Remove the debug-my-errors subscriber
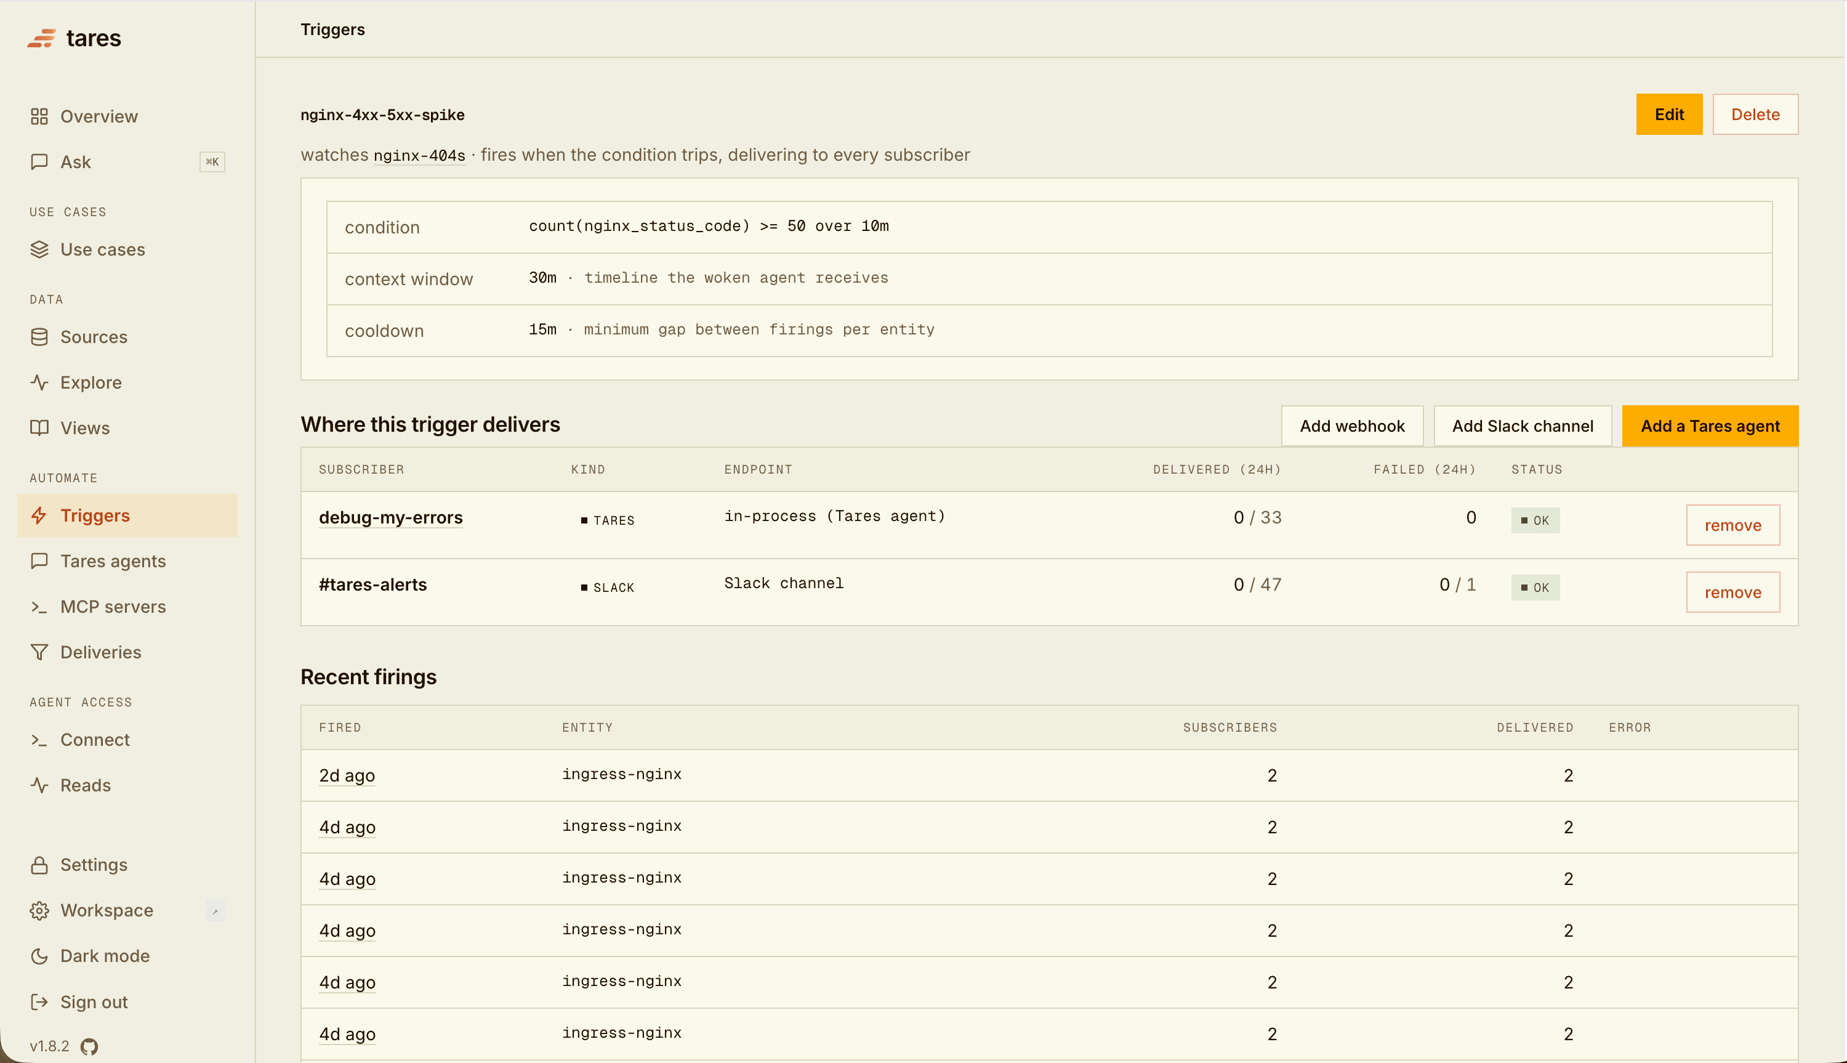Screen dimensions: 1847x1063 click(1732, 525)
